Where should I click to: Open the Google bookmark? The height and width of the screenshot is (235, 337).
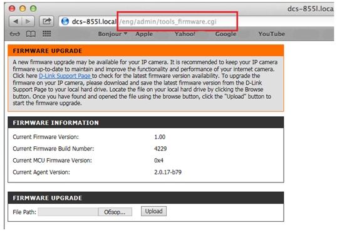(226, 34)
